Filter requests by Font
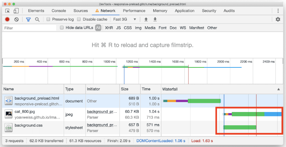 coord(162,28)
